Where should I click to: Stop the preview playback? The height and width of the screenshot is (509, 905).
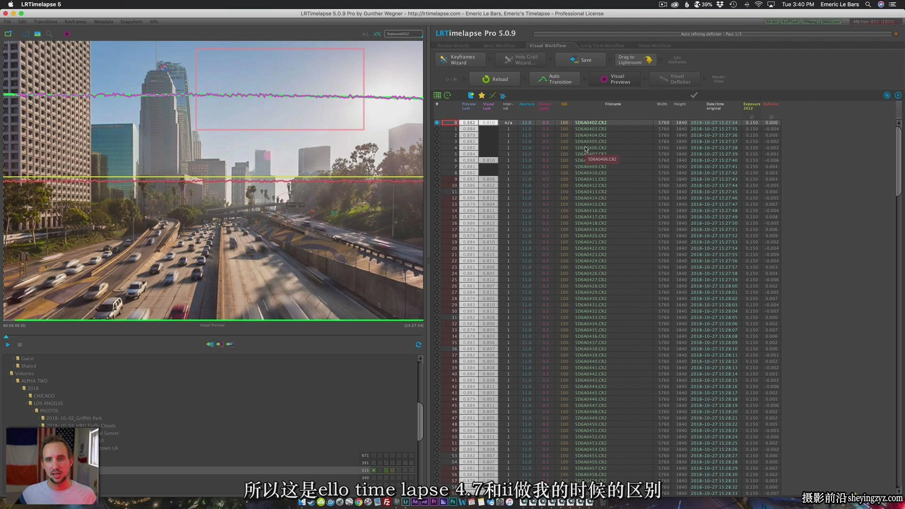pos(20,345)
